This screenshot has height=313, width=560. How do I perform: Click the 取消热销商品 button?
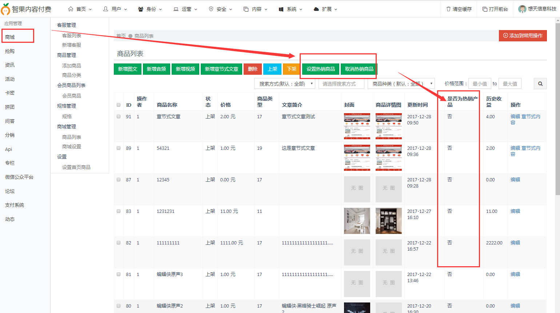point(359,69)
